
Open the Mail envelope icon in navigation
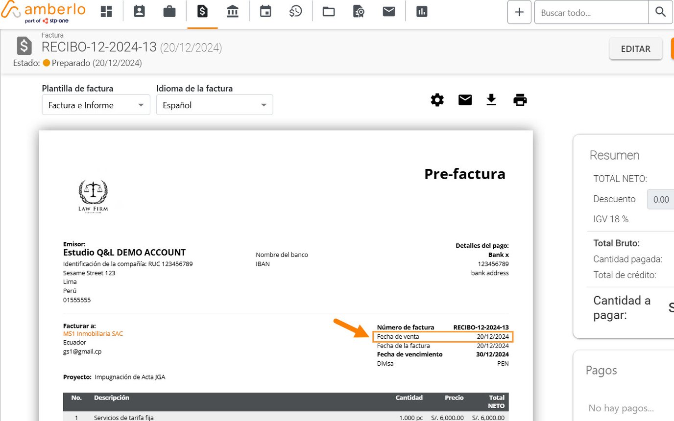388,11
